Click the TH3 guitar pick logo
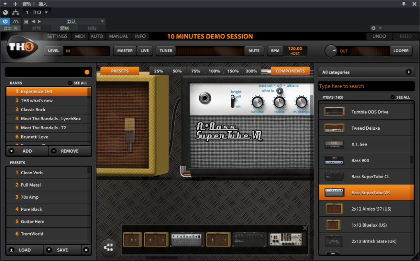Screen dimensions: 420x261 tap(21, 47)
